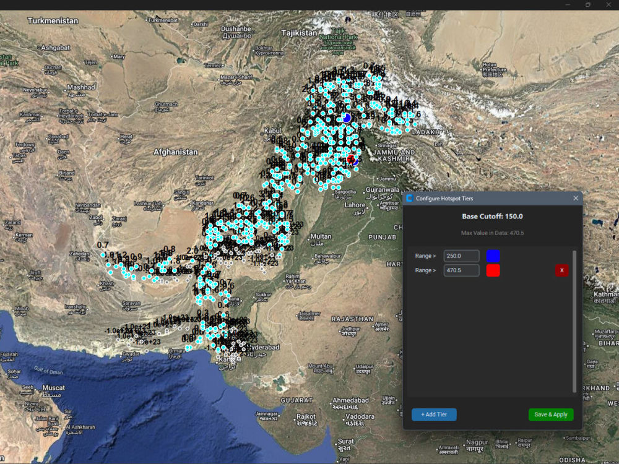Click the large blue hotspot marker near Ladakh
The width and height of the screenshot is (619, 464).
coord(347,118)
